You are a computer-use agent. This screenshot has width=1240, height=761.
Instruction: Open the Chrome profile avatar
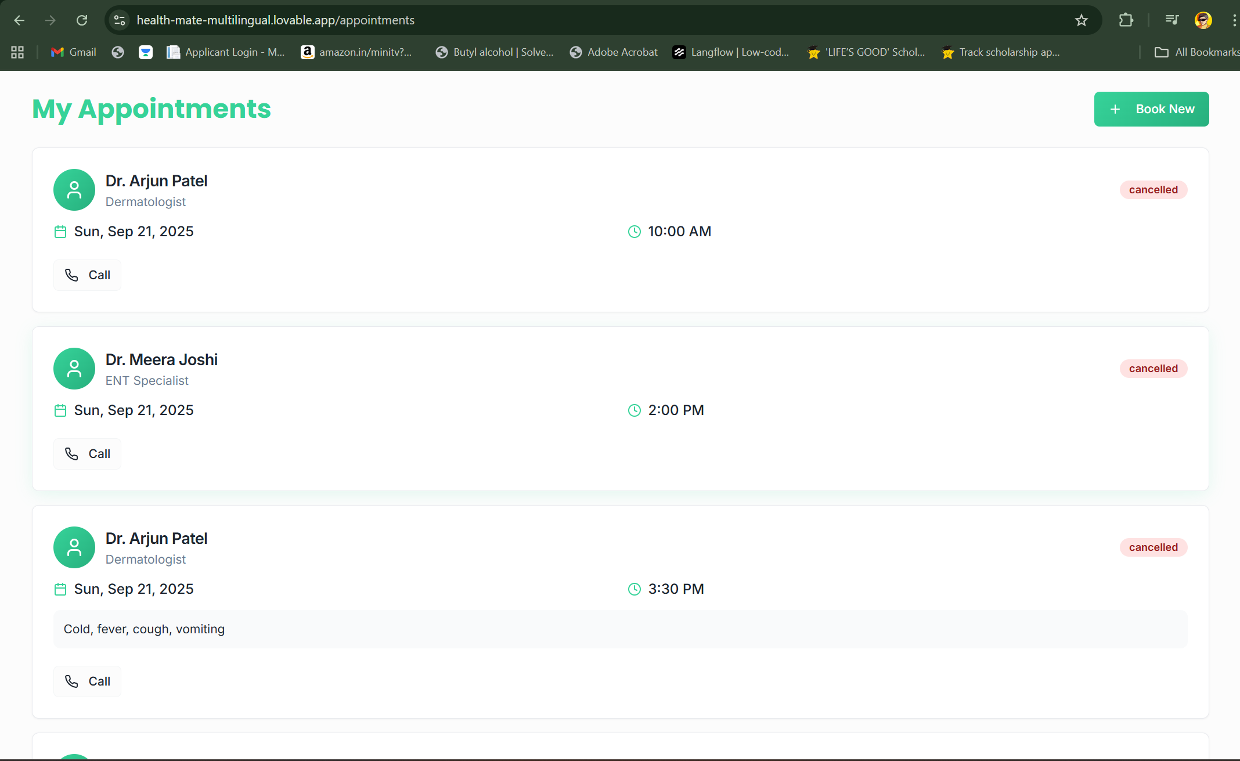(x=1203, y=20)
